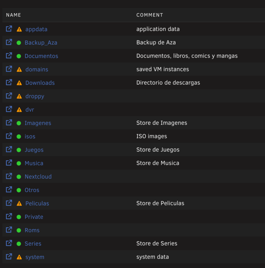Click the NAME column header
This screenshot has height=268, width=265.
14,15
